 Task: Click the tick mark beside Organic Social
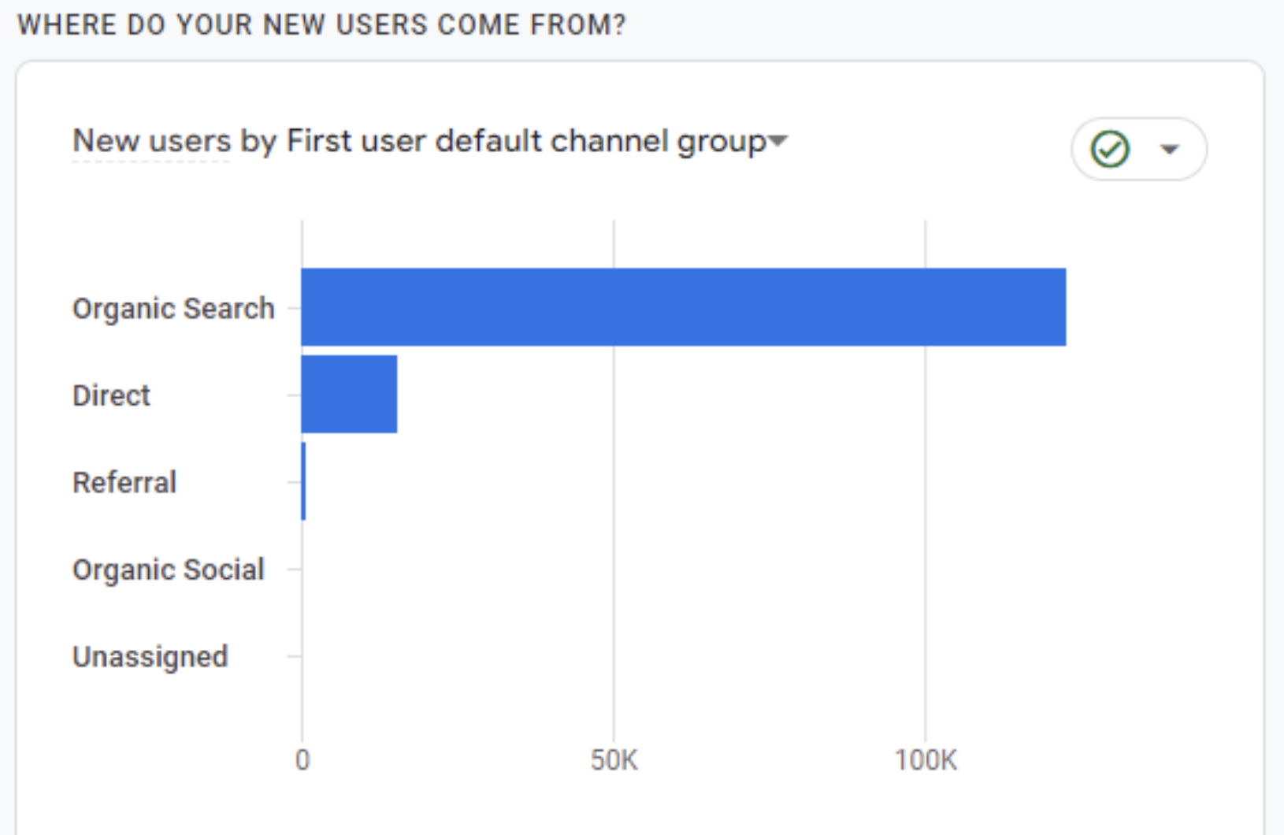(x=294, y=569)
